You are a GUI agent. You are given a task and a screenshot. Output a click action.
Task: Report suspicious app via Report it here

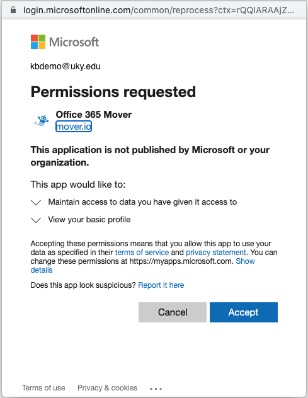point(161,285)
